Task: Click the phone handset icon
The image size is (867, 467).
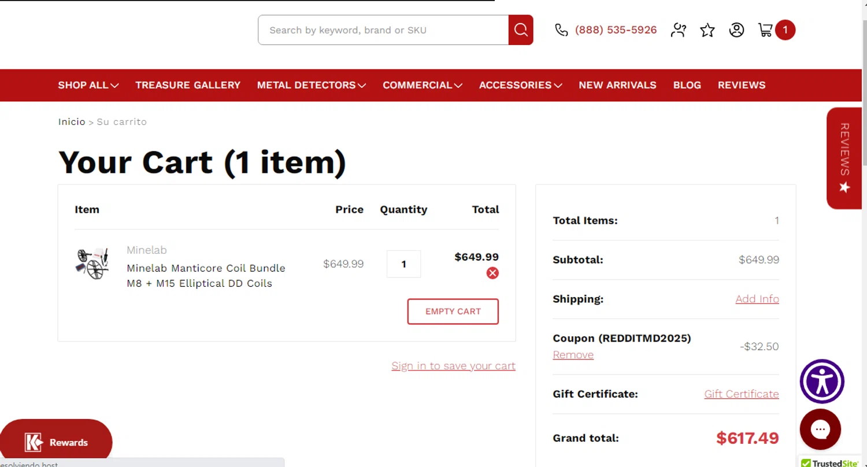Action: pos(561,30)
